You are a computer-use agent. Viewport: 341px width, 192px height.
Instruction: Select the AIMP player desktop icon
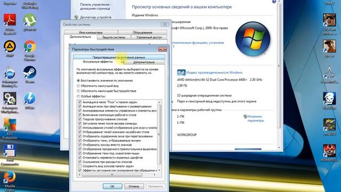(10, 49)
